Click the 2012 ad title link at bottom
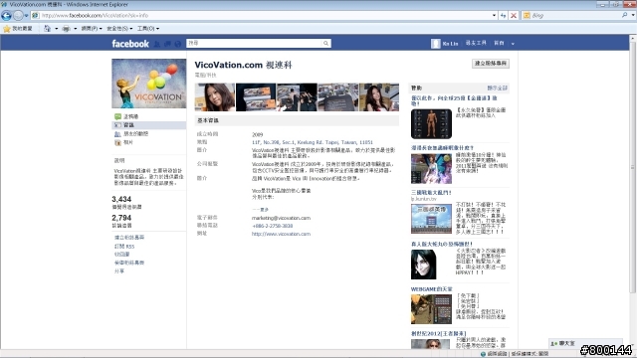 coord(439,333)
